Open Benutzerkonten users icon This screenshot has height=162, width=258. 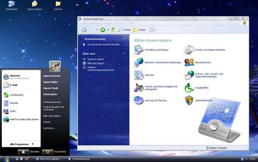(x=189, y=63)
